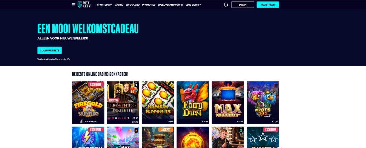The image size is (366, 148).
Task: Click the BetCity logo
Action: coord(84,5)
